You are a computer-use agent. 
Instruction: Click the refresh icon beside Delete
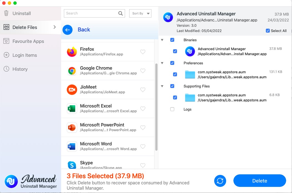click(220, 181)
